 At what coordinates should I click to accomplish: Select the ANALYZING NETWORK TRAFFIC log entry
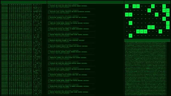[71, 46]
